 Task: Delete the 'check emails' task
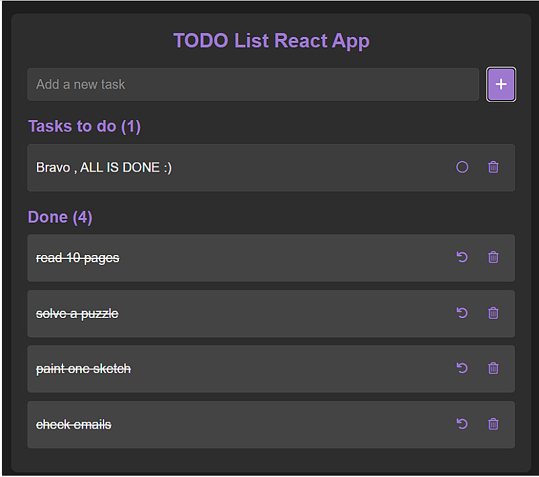(493, 423)
